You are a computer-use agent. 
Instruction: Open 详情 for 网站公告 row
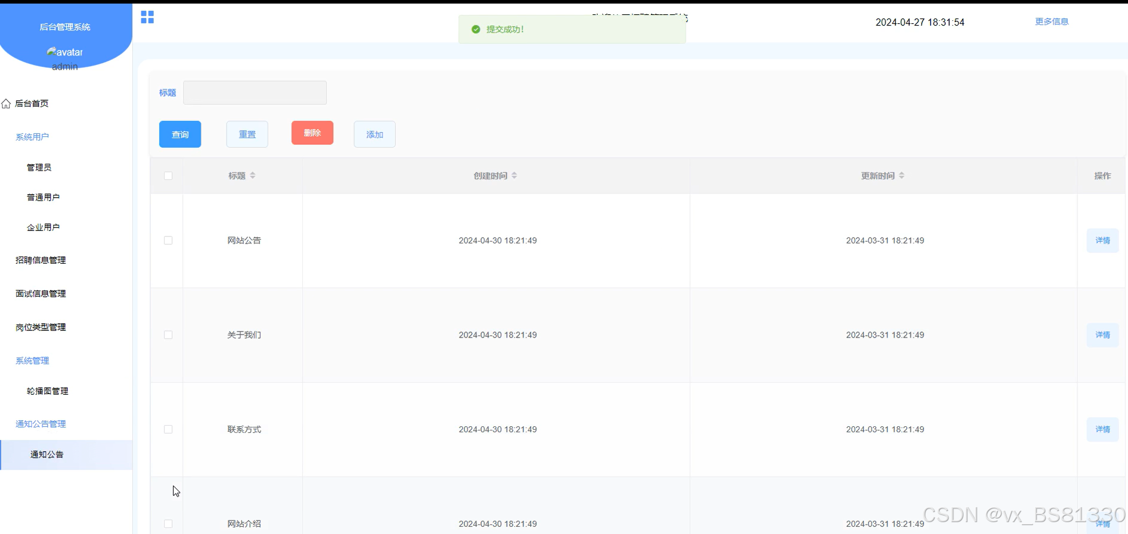(x=1102, y=241)
